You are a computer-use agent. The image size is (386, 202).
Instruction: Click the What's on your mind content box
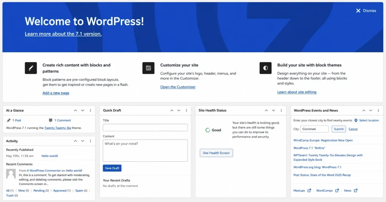(x=145, y=150)
